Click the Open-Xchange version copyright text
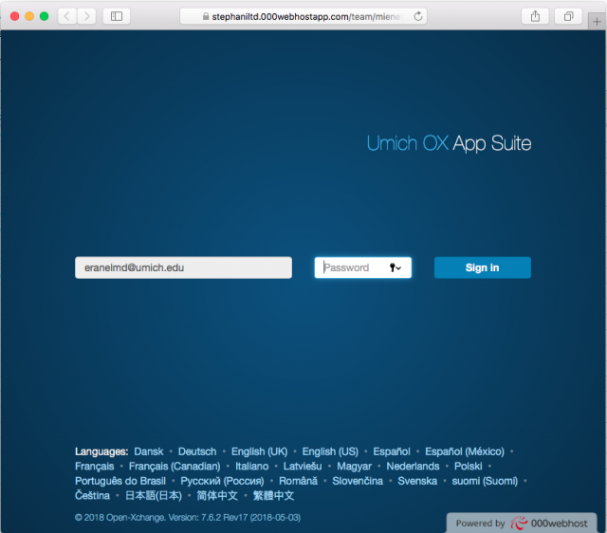This screenshot has height=533, width=607. click(188, 518)
